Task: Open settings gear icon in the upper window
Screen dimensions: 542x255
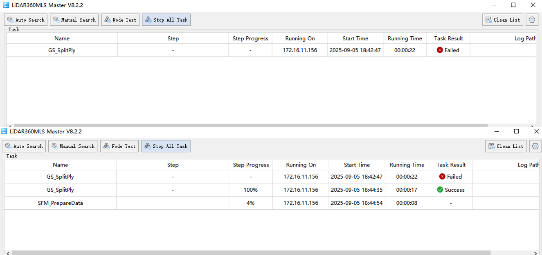Action: [x=532, y=20]
